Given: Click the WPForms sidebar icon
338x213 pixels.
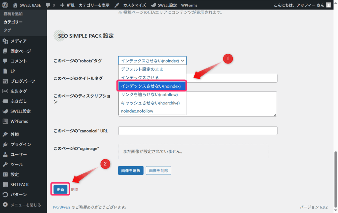Looking at the screenshot, I should pos(5,121).
